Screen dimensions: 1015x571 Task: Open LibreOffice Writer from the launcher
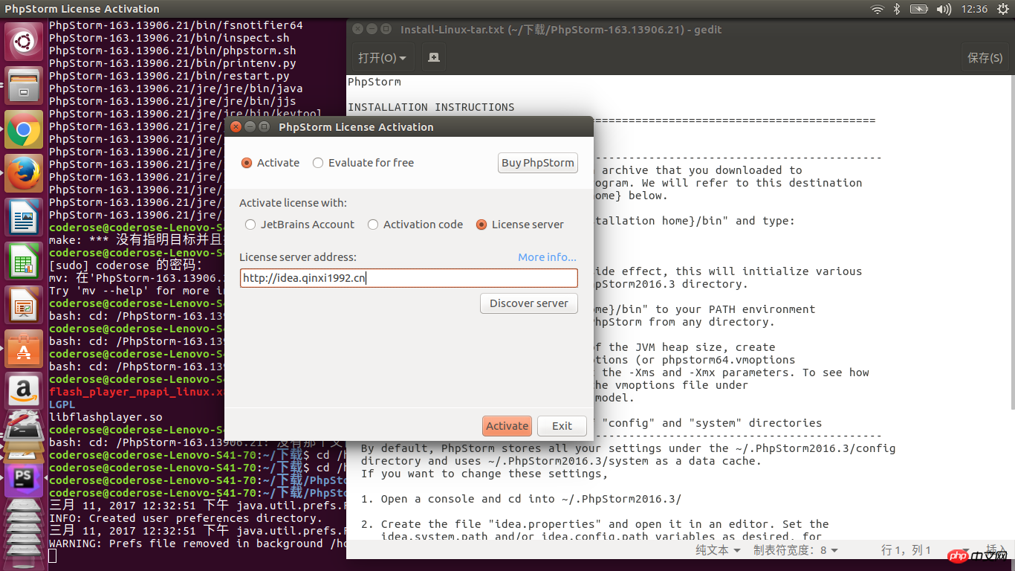24,218
